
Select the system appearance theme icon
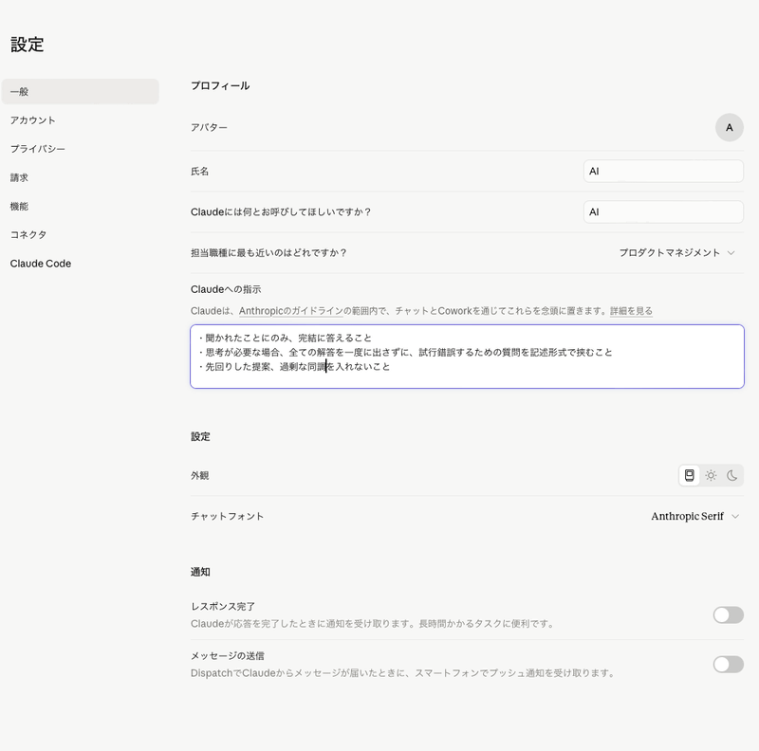690,475
